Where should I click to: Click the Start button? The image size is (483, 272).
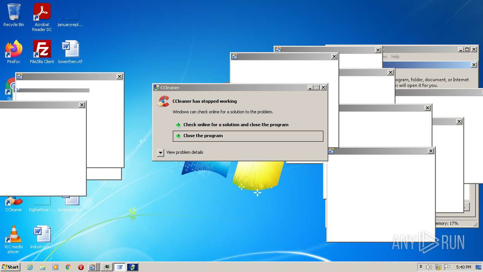(x=10, y=267)
